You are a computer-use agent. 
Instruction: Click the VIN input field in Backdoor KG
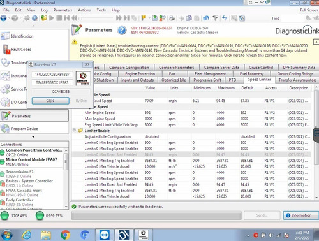point(52,74)
